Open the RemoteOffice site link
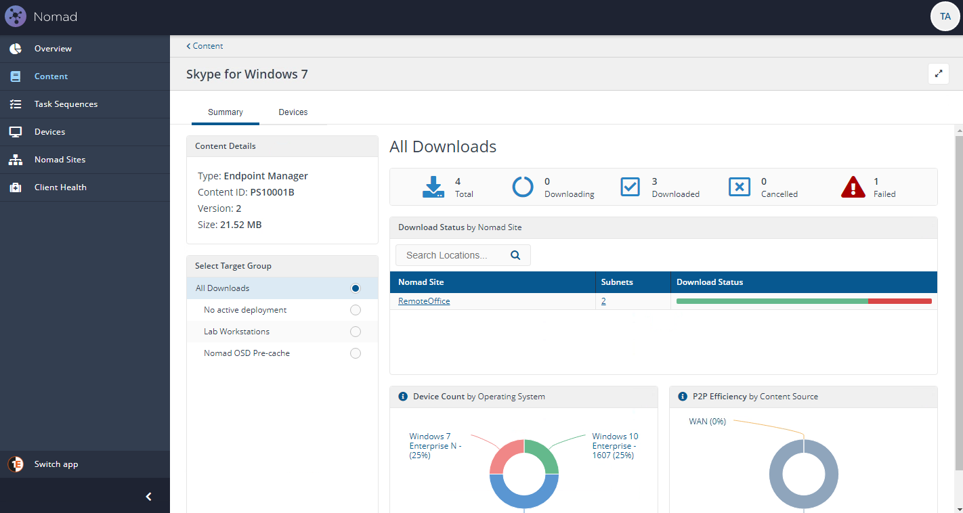This screenshot has height=513, width=963. click(424, 301)
